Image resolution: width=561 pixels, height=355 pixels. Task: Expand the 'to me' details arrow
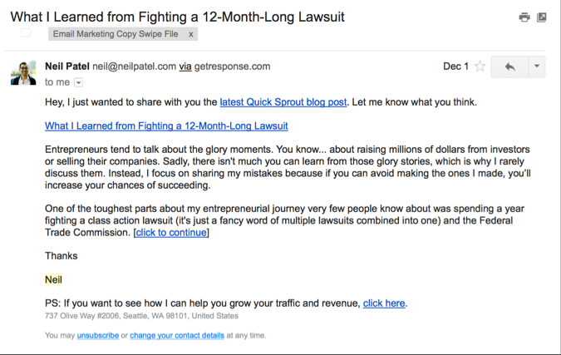pos(79,82)
